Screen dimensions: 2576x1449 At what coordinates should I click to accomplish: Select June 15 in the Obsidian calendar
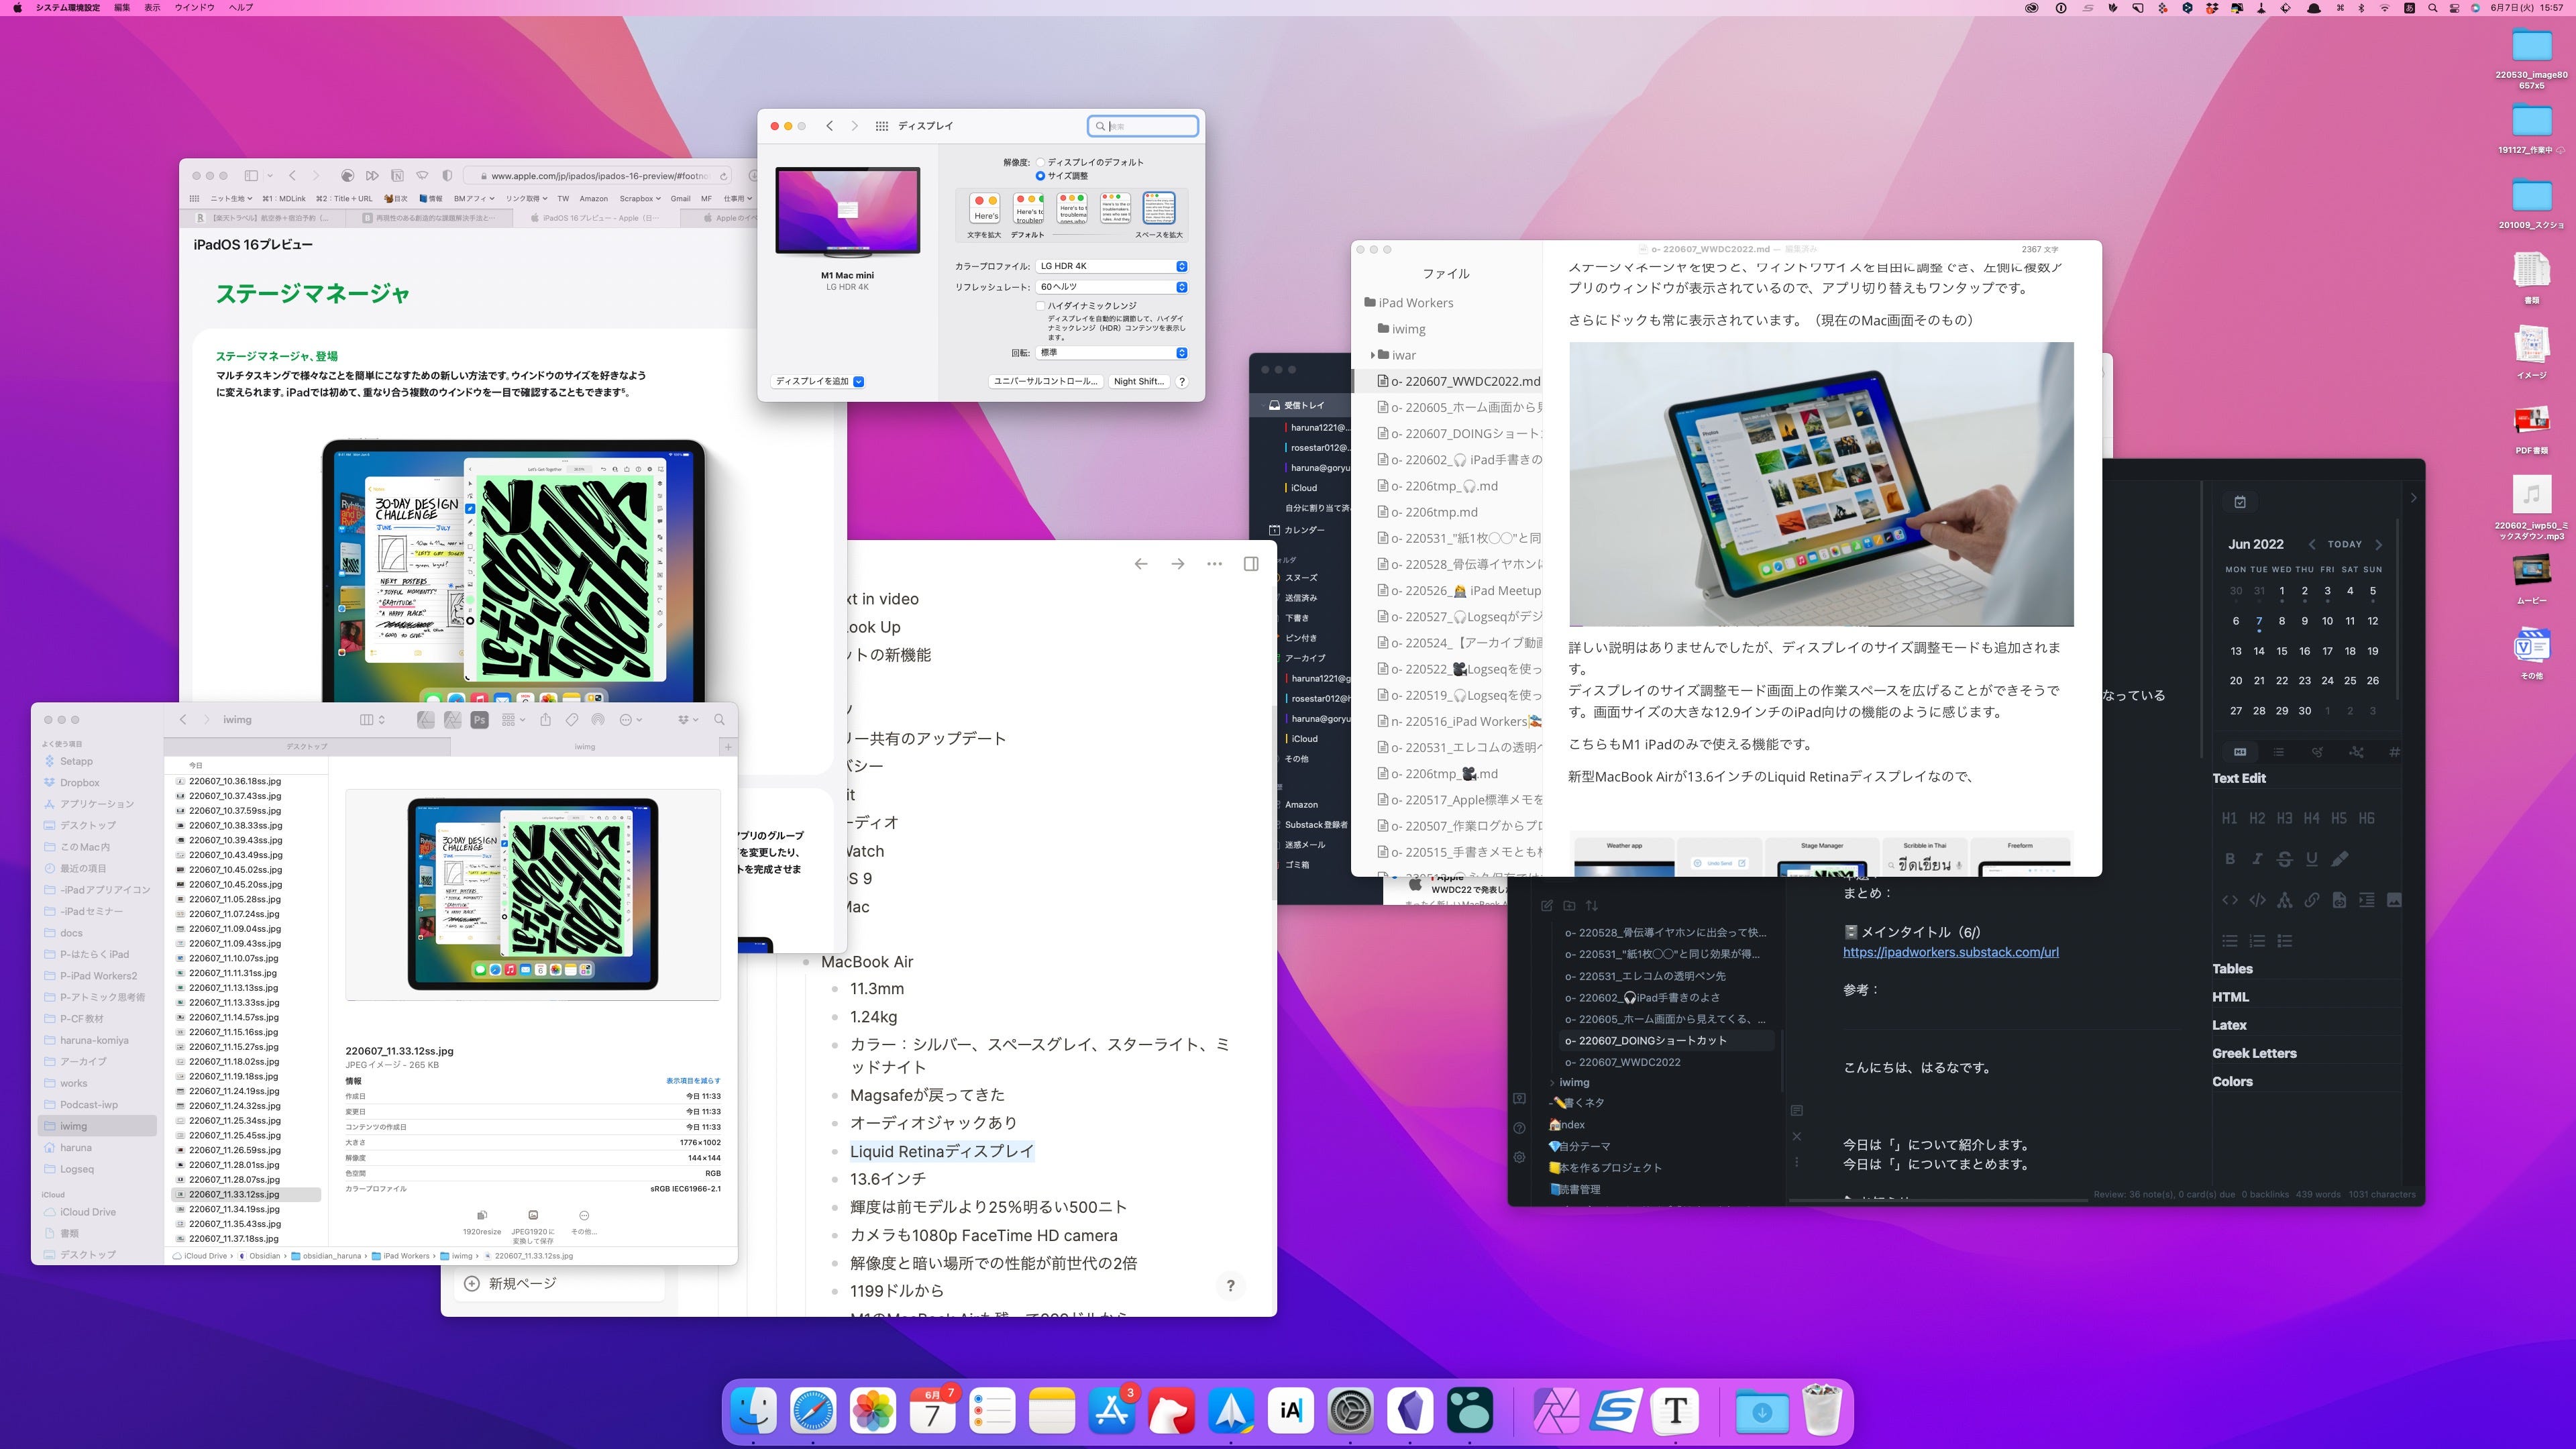click(2282, 651)
